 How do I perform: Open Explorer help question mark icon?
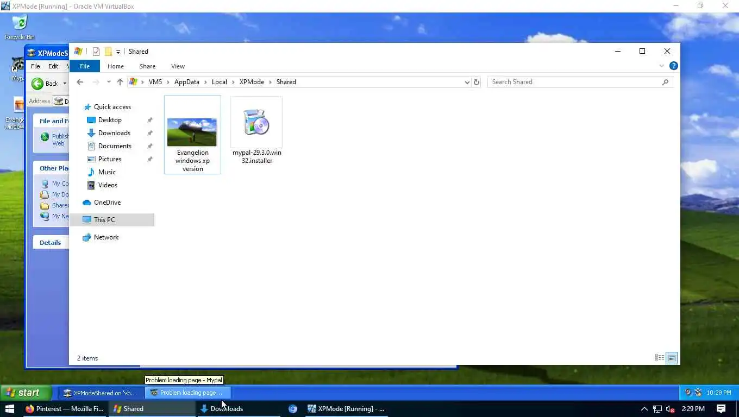[x=674, y=66]
